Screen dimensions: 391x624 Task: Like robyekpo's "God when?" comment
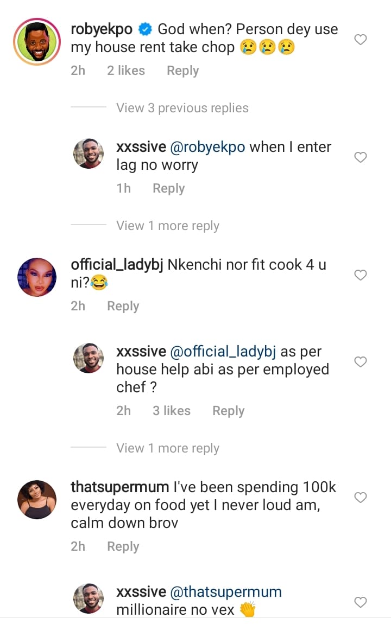(x=361, y=40)
